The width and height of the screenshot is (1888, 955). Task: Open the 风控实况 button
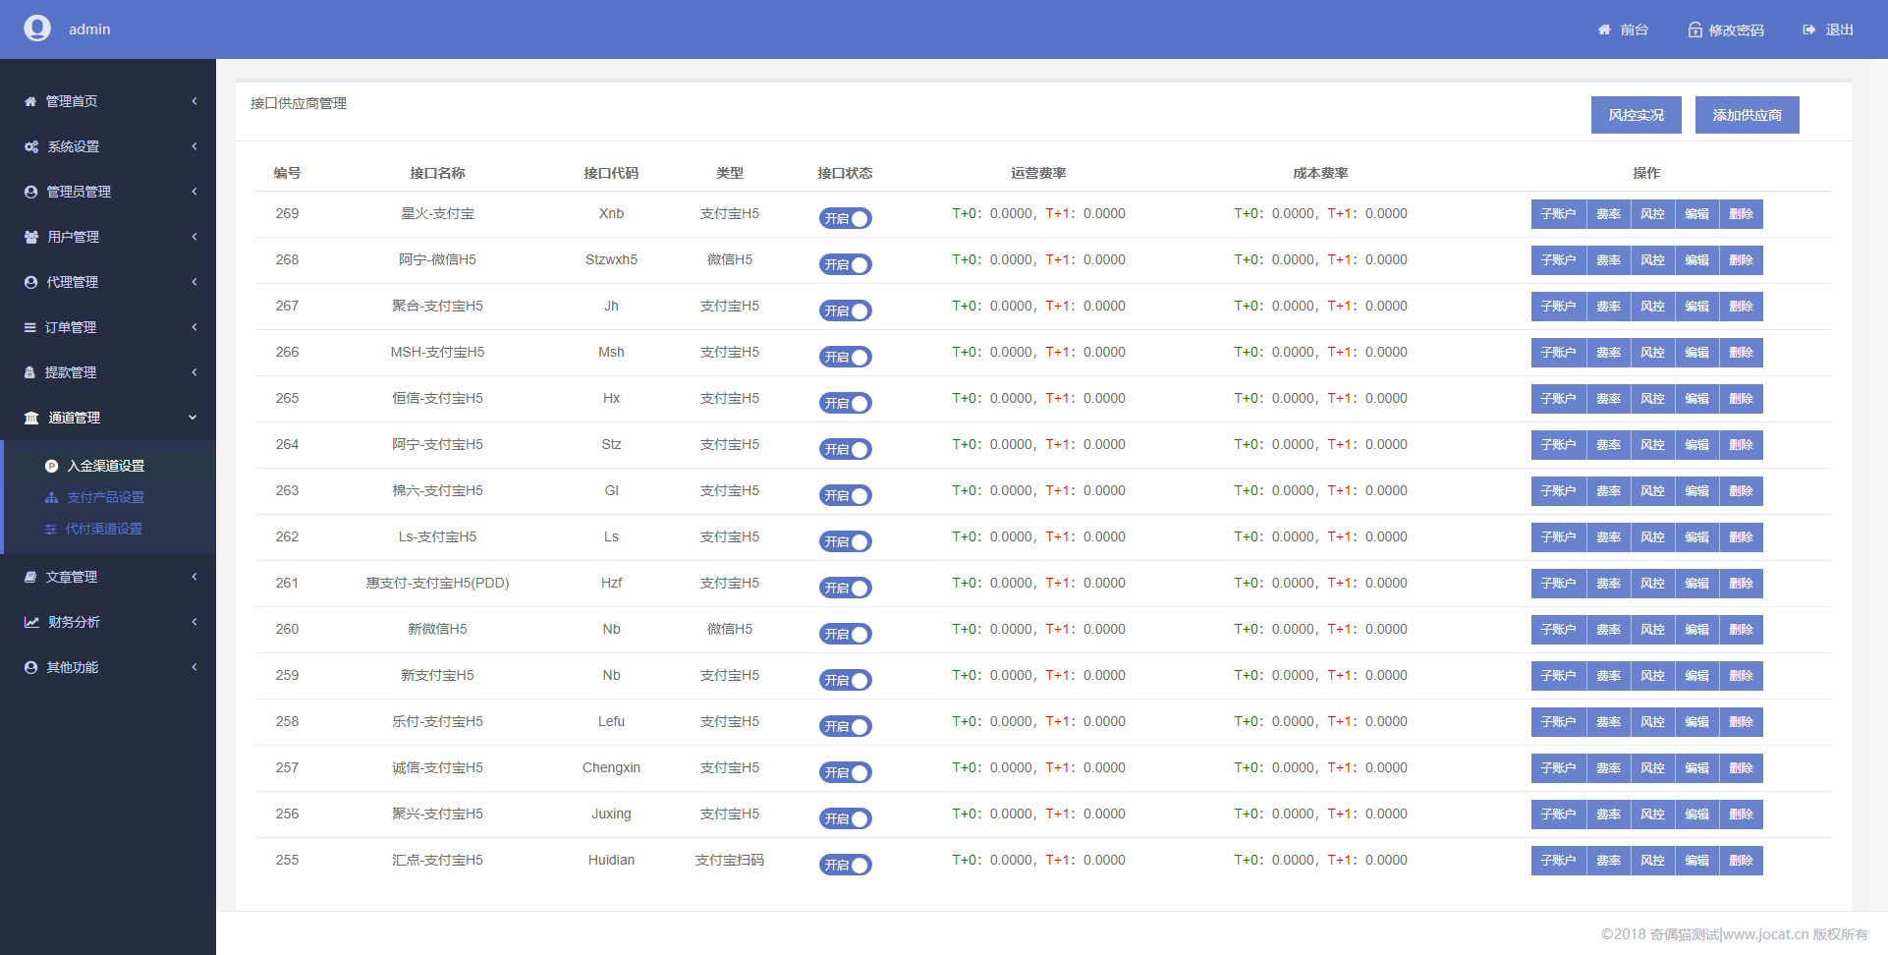(x=1637, y=115)
